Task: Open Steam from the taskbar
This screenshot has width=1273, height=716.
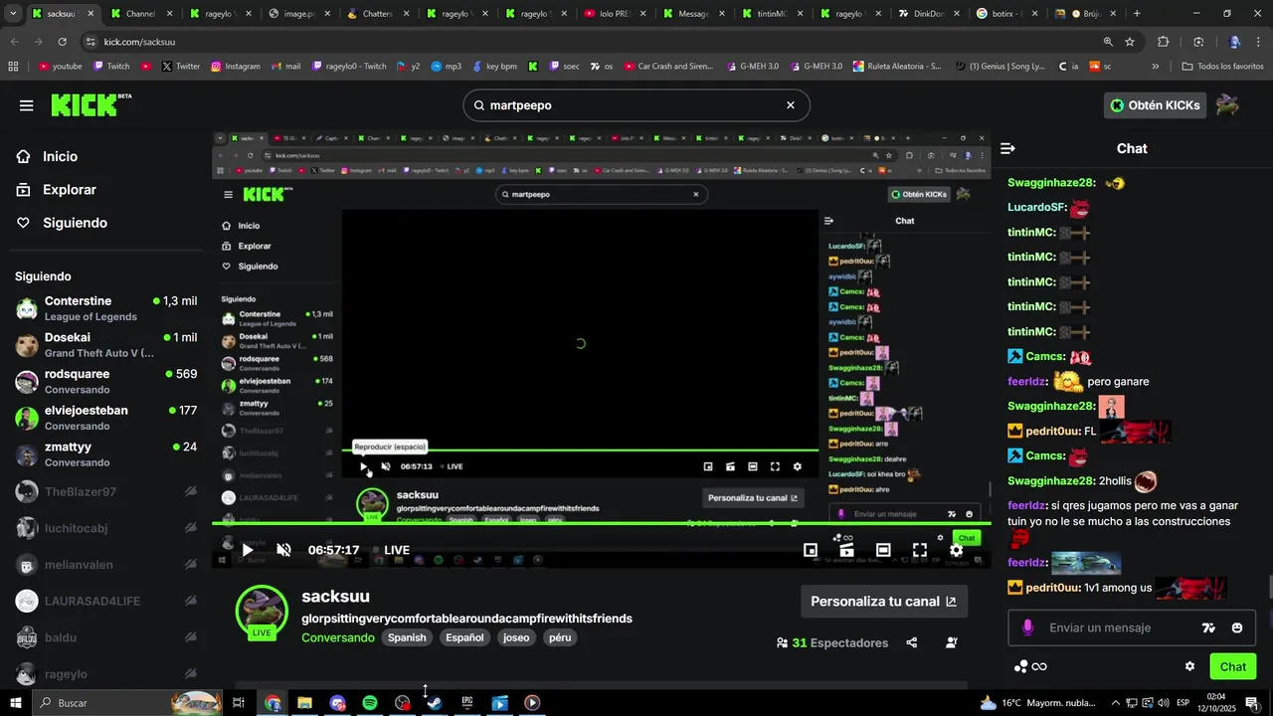Action: coord(435,703)
